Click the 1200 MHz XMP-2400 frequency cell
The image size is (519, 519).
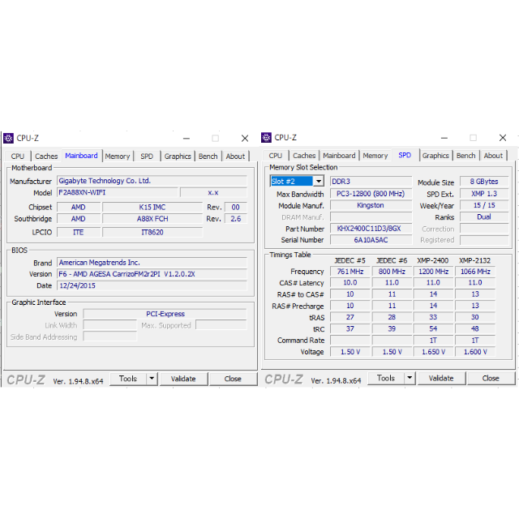tap(433, 272)
